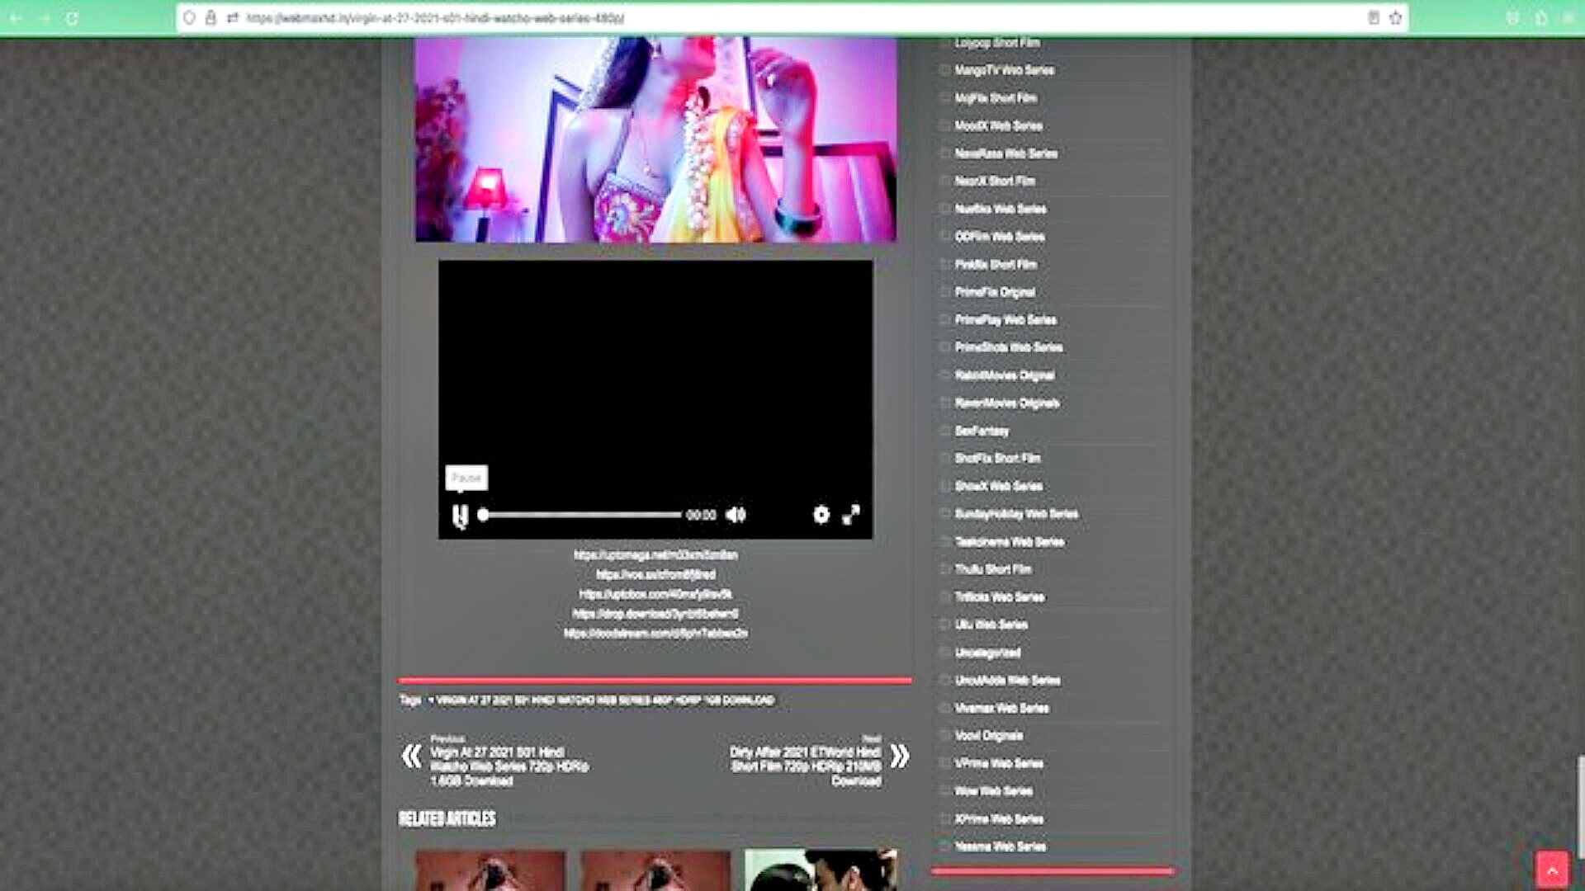Mute the video volume icon

point(736,515)
